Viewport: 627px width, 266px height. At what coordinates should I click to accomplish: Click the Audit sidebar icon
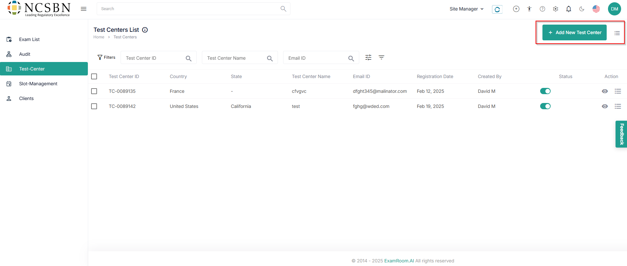(x=9, y=54)
